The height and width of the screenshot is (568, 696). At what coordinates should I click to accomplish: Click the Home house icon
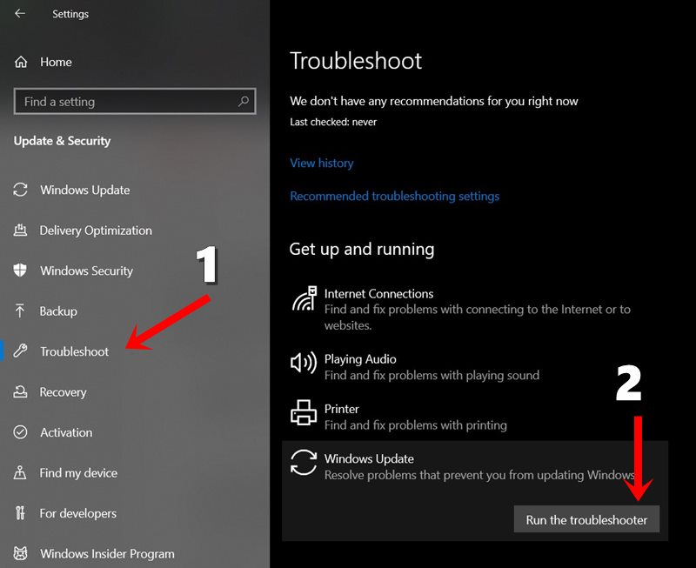20,62
